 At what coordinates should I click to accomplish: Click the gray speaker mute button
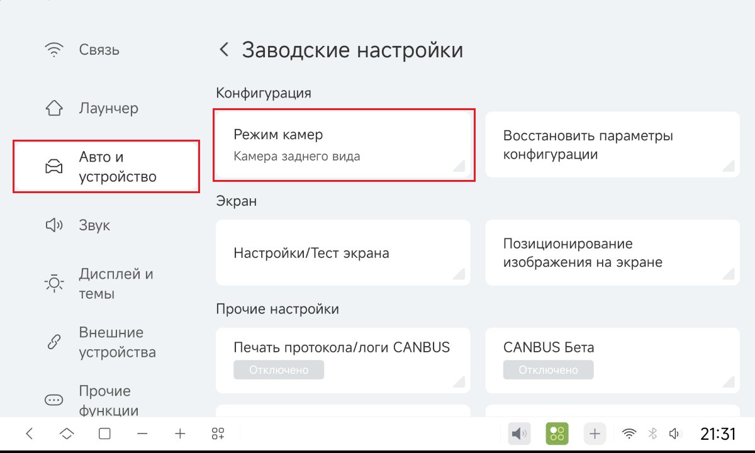click(x=519, y=433)
